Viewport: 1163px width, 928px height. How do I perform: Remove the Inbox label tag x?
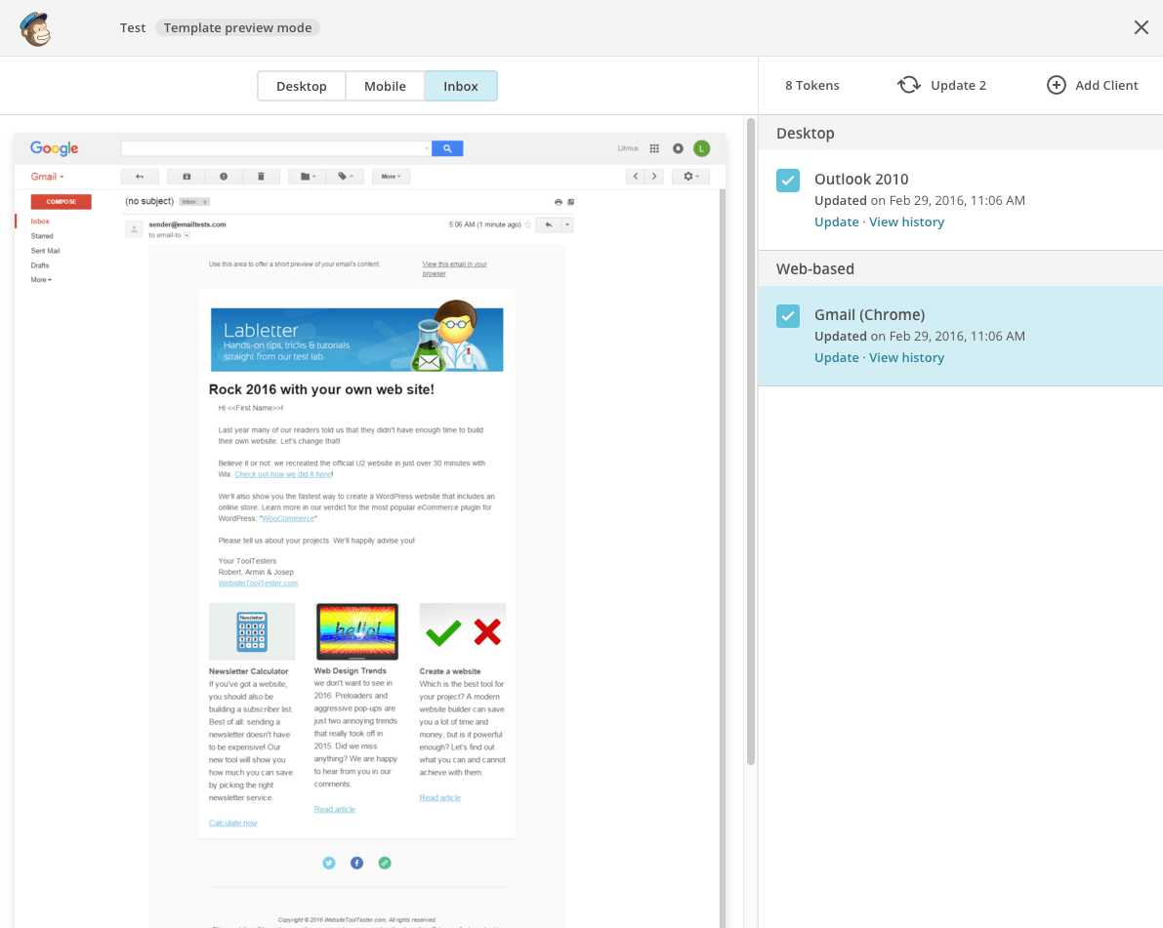(205, 202)
